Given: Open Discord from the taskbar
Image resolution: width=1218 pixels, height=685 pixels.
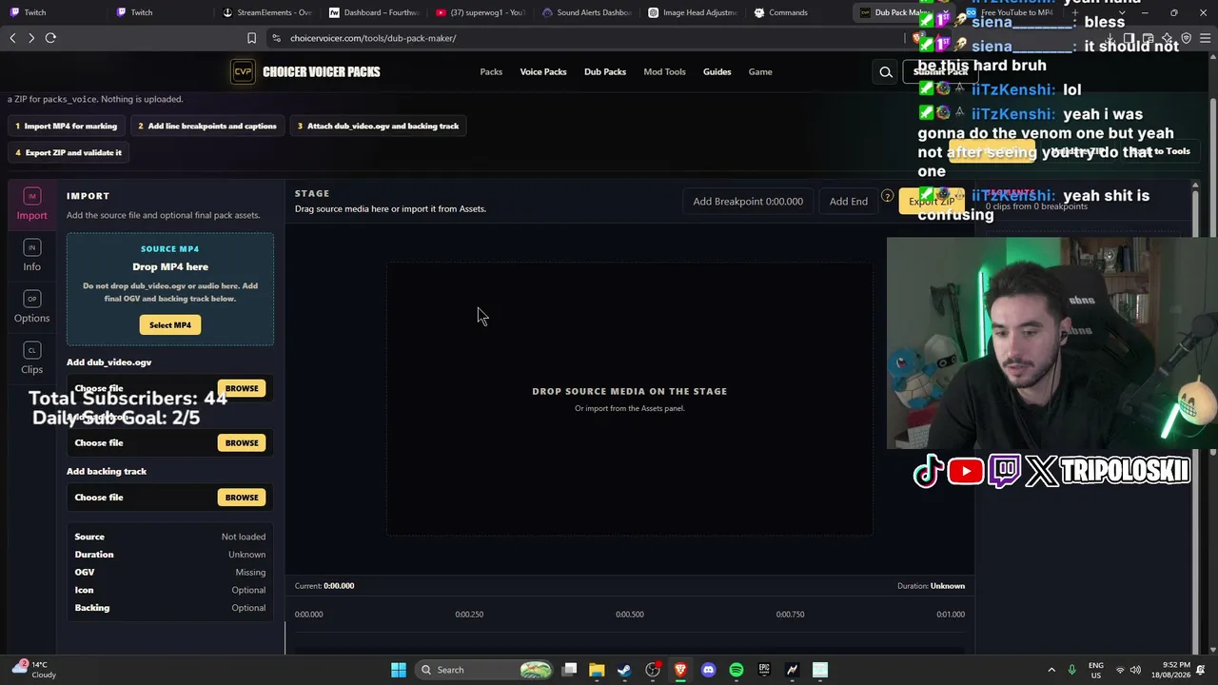Looking at the screenshot, I should coord(708,670).
